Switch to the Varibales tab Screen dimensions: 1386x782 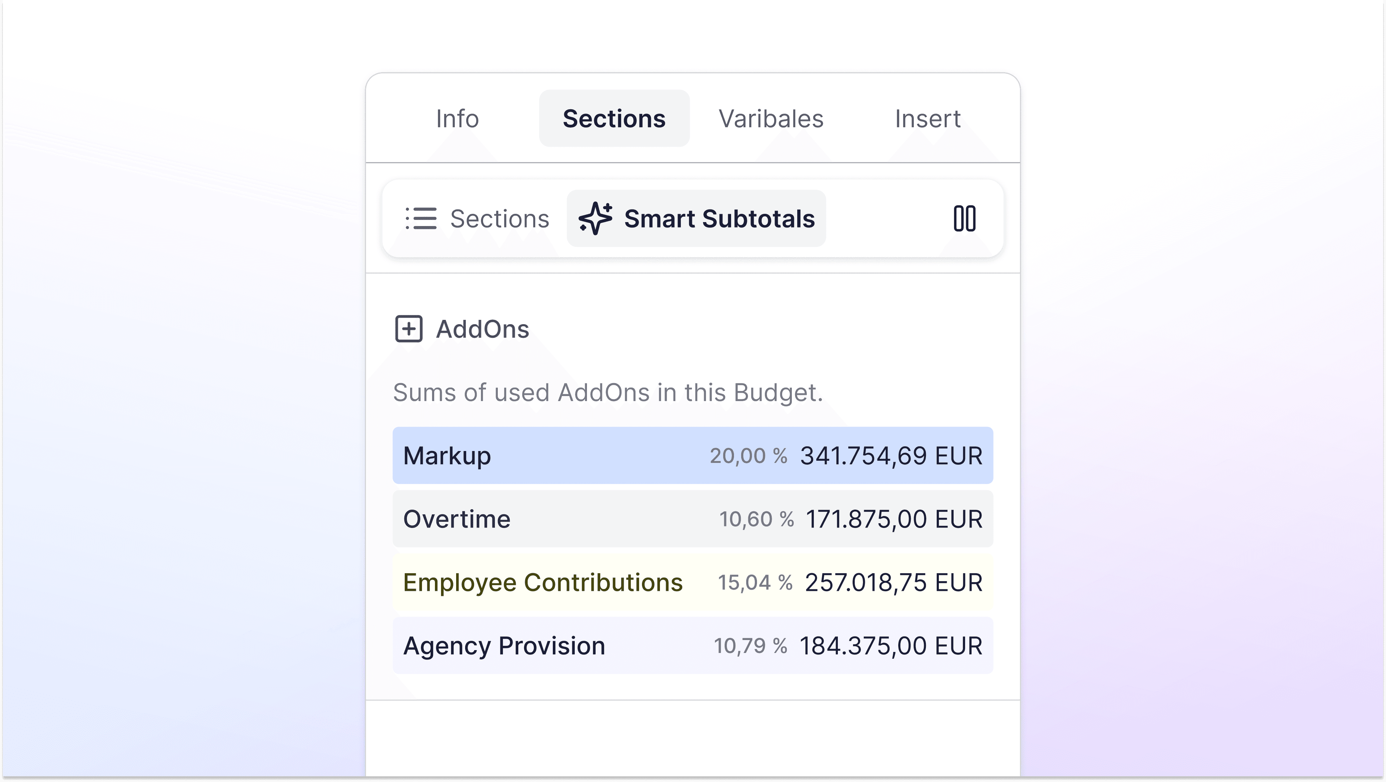771,118
